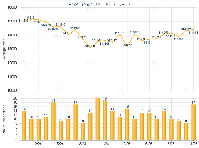Select the 8/25 x-axis date label
Viewport: 199px width, 148px height.
[x=171, y=144]
